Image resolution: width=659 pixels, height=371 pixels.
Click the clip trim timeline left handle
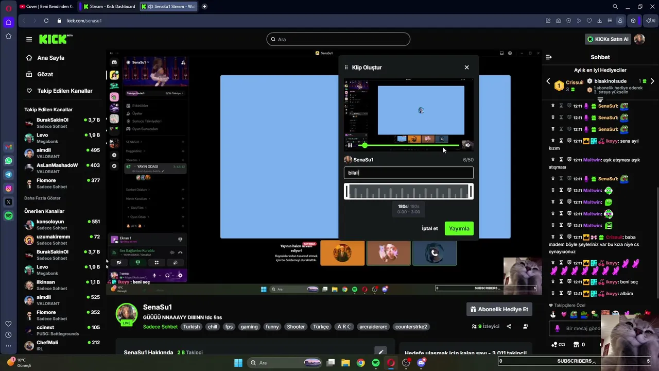tap(347, 192)
